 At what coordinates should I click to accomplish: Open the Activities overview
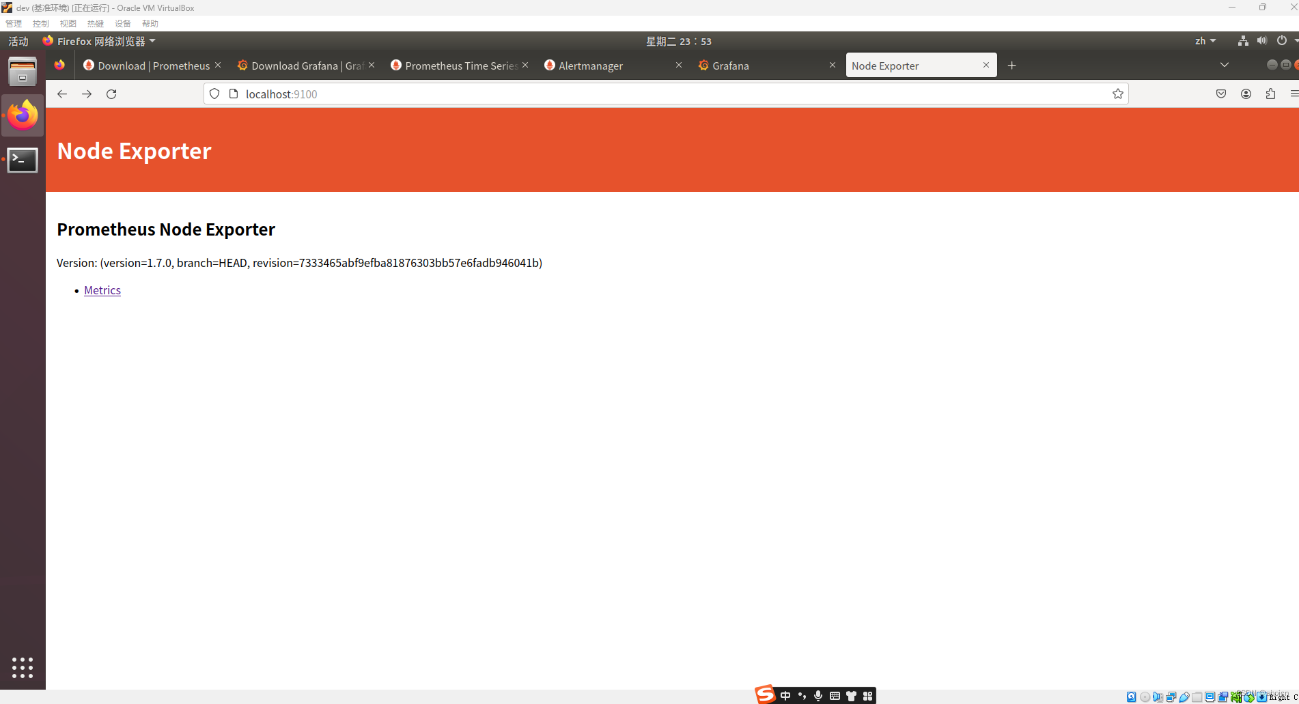(x=18, y=41)
